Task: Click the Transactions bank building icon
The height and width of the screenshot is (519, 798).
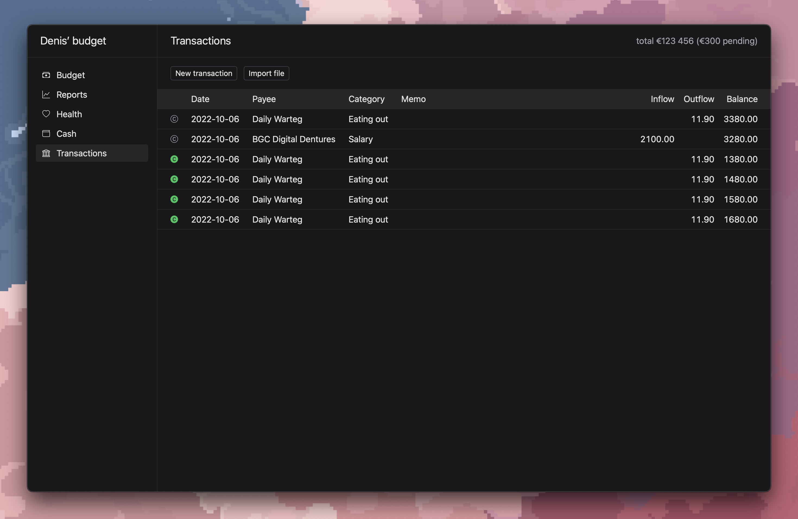Action: point(46,153)
